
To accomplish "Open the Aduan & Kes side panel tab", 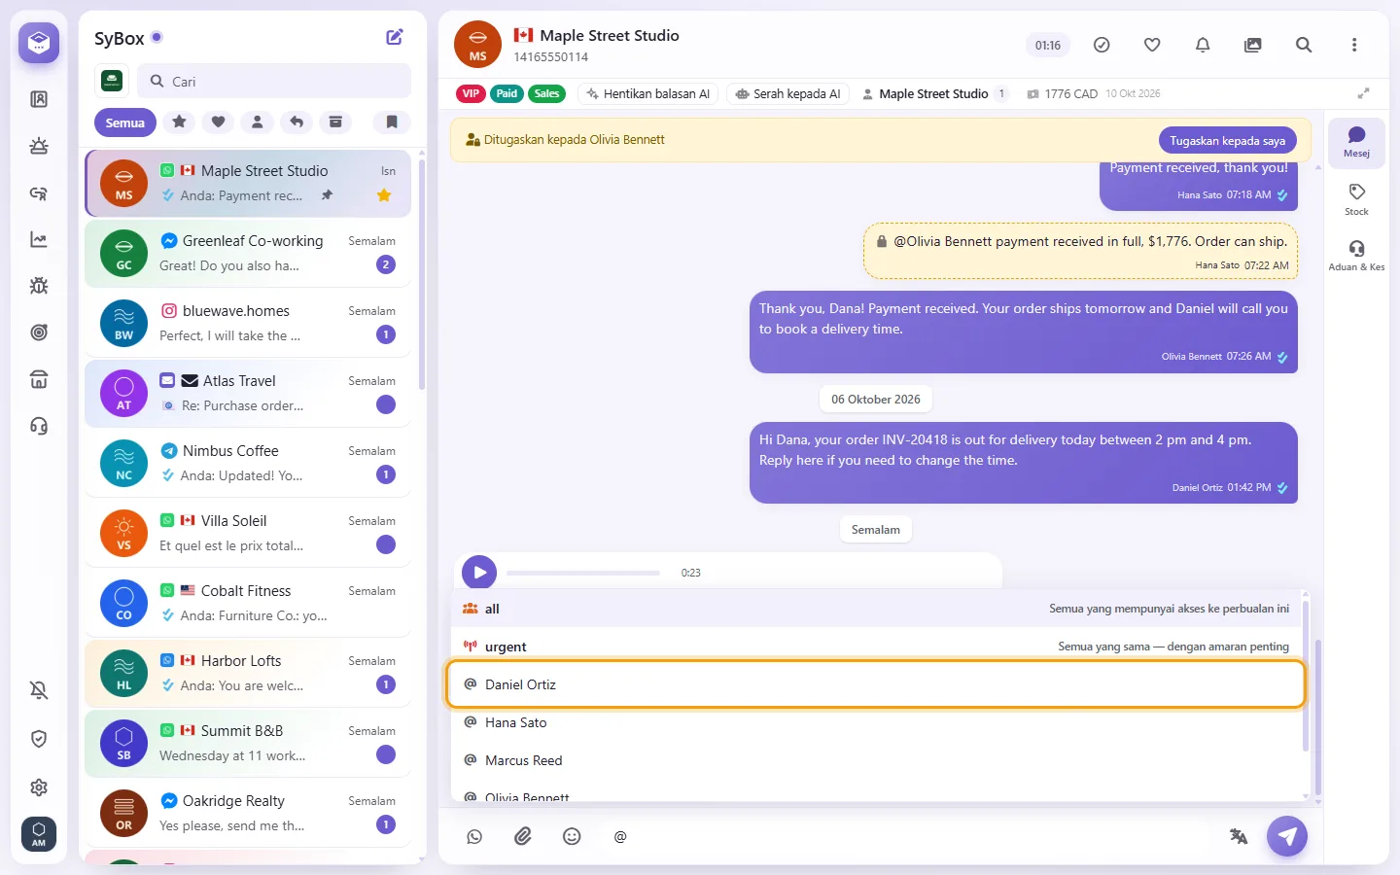I will click(x=1356, y=255).
